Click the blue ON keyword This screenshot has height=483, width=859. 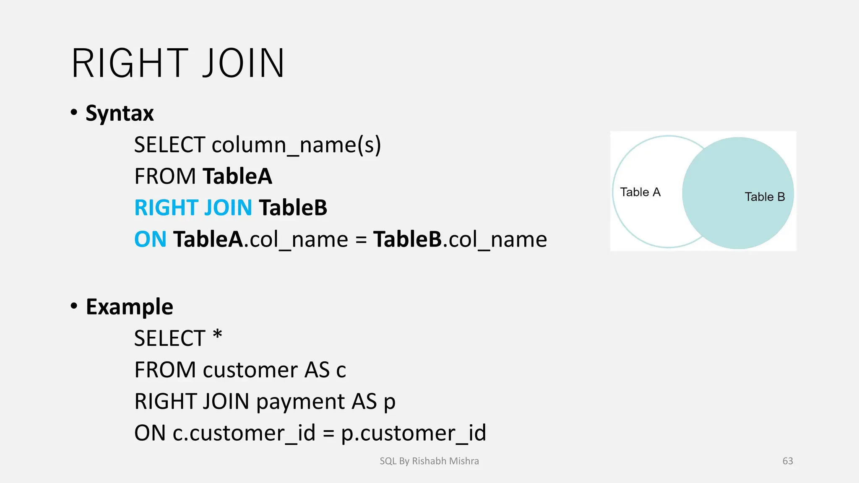(150, 239)
